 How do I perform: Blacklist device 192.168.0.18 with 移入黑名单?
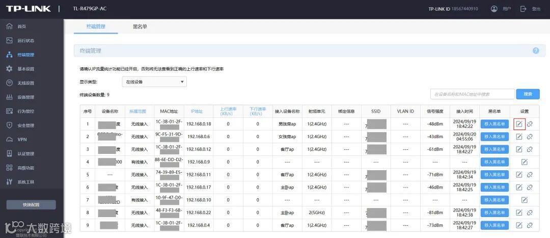point(494,124)
